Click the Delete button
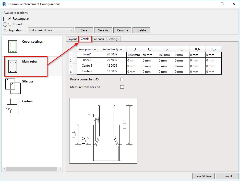 coord(141,30)
